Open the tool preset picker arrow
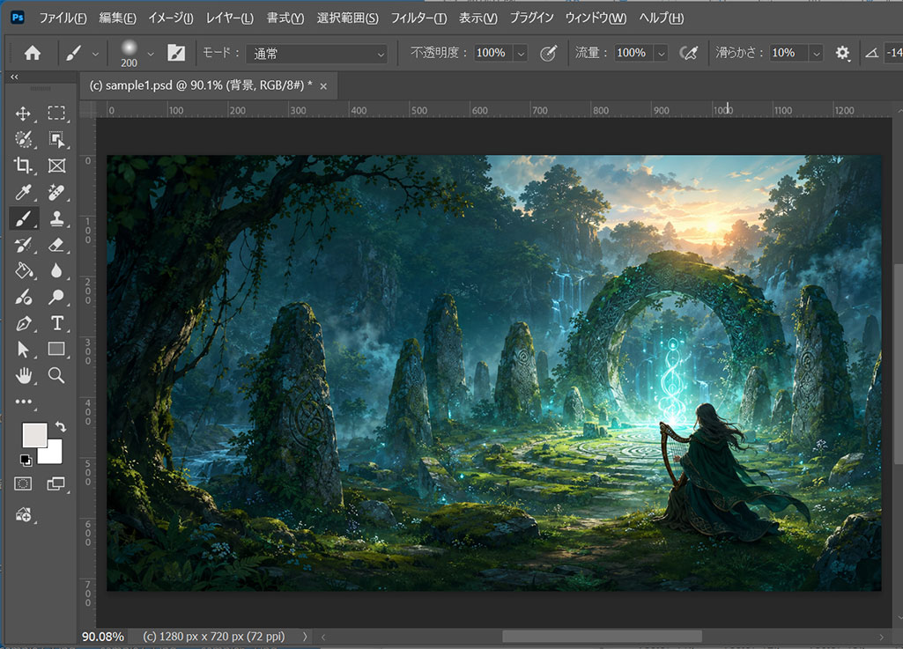Image resolution: width=903 pixels, height=649 pixels. tap(96, 54)
